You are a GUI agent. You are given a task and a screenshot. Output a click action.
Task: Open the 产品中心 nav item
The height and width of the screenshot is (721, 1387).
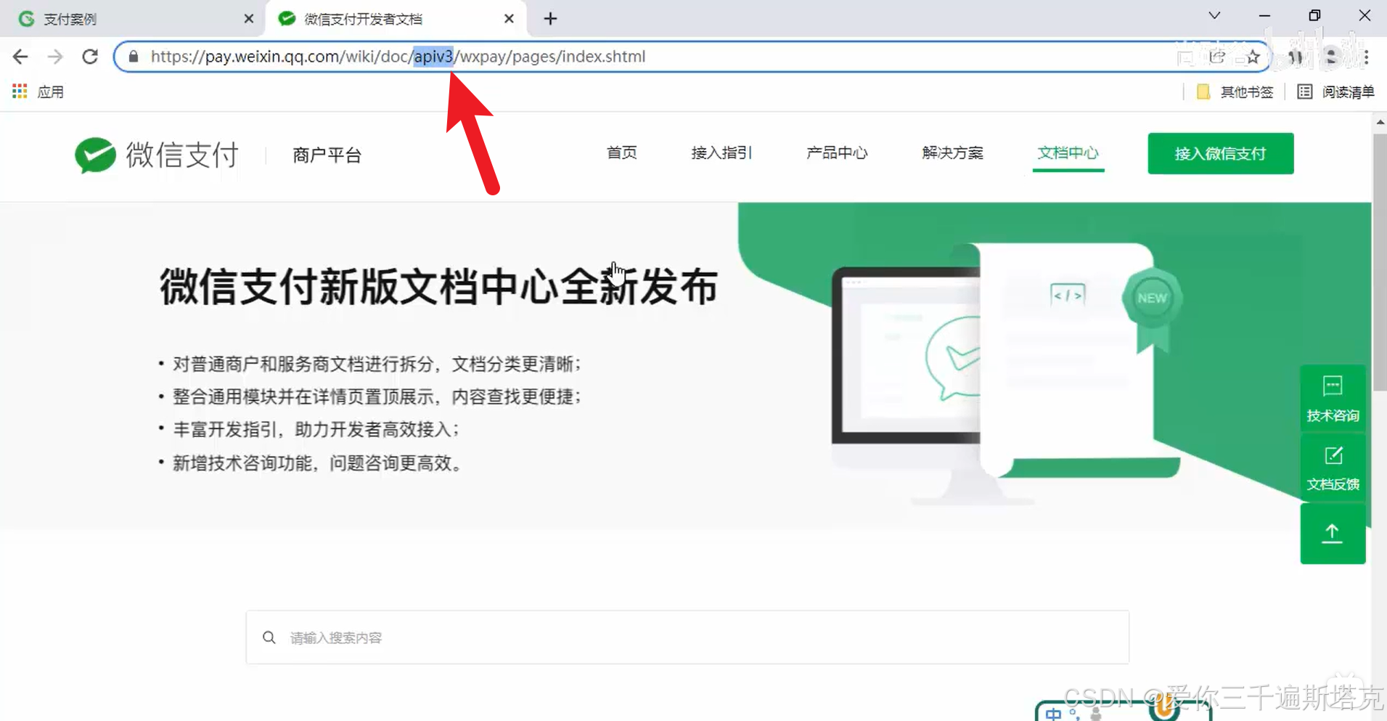(x=837, y=153)
